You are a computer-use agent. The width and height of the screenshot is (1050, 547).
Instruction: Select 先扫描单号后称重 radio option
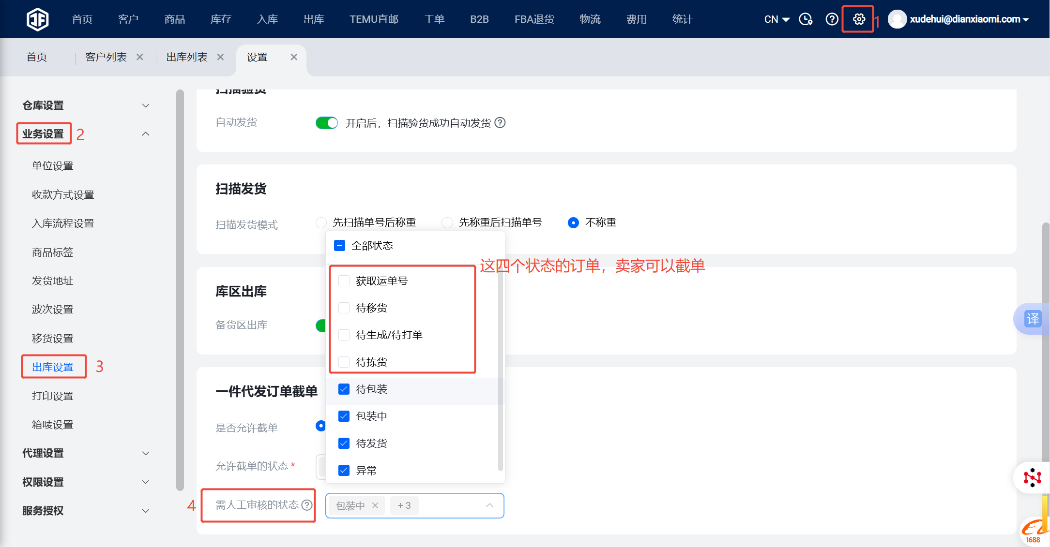pyautogui.click(x=321, y=222)
